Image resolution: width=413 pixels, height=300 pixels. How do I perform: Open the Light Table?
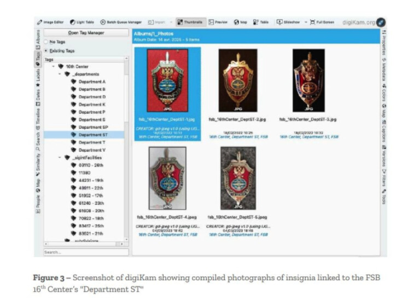pyautogui.click(x=82, y=22)
